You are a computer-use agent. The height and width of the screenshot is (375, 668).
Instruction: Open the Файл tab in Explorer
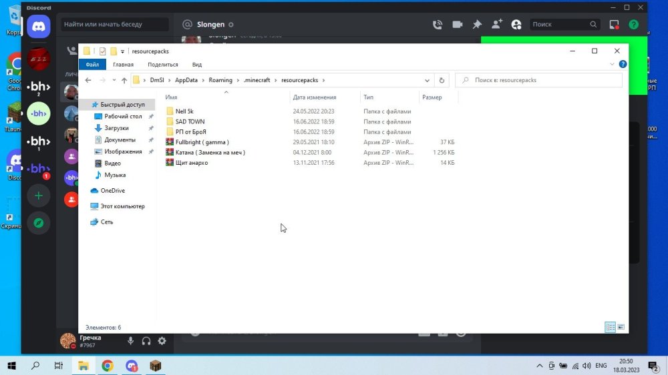coord(92,64)
